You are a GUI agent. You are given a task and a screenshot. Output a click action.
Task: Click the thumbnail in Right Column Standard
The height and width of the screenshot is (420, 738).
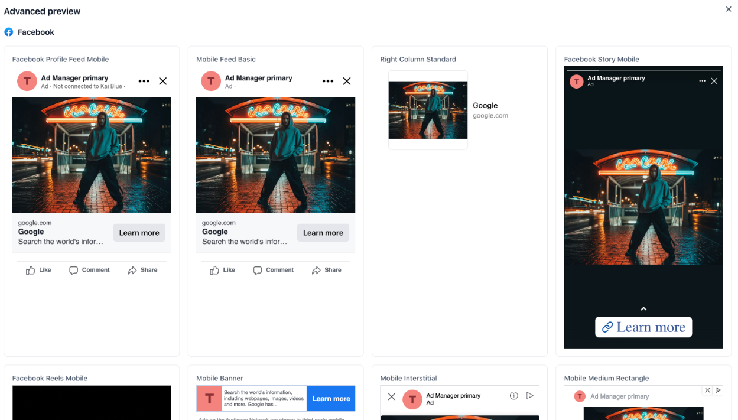428,110
